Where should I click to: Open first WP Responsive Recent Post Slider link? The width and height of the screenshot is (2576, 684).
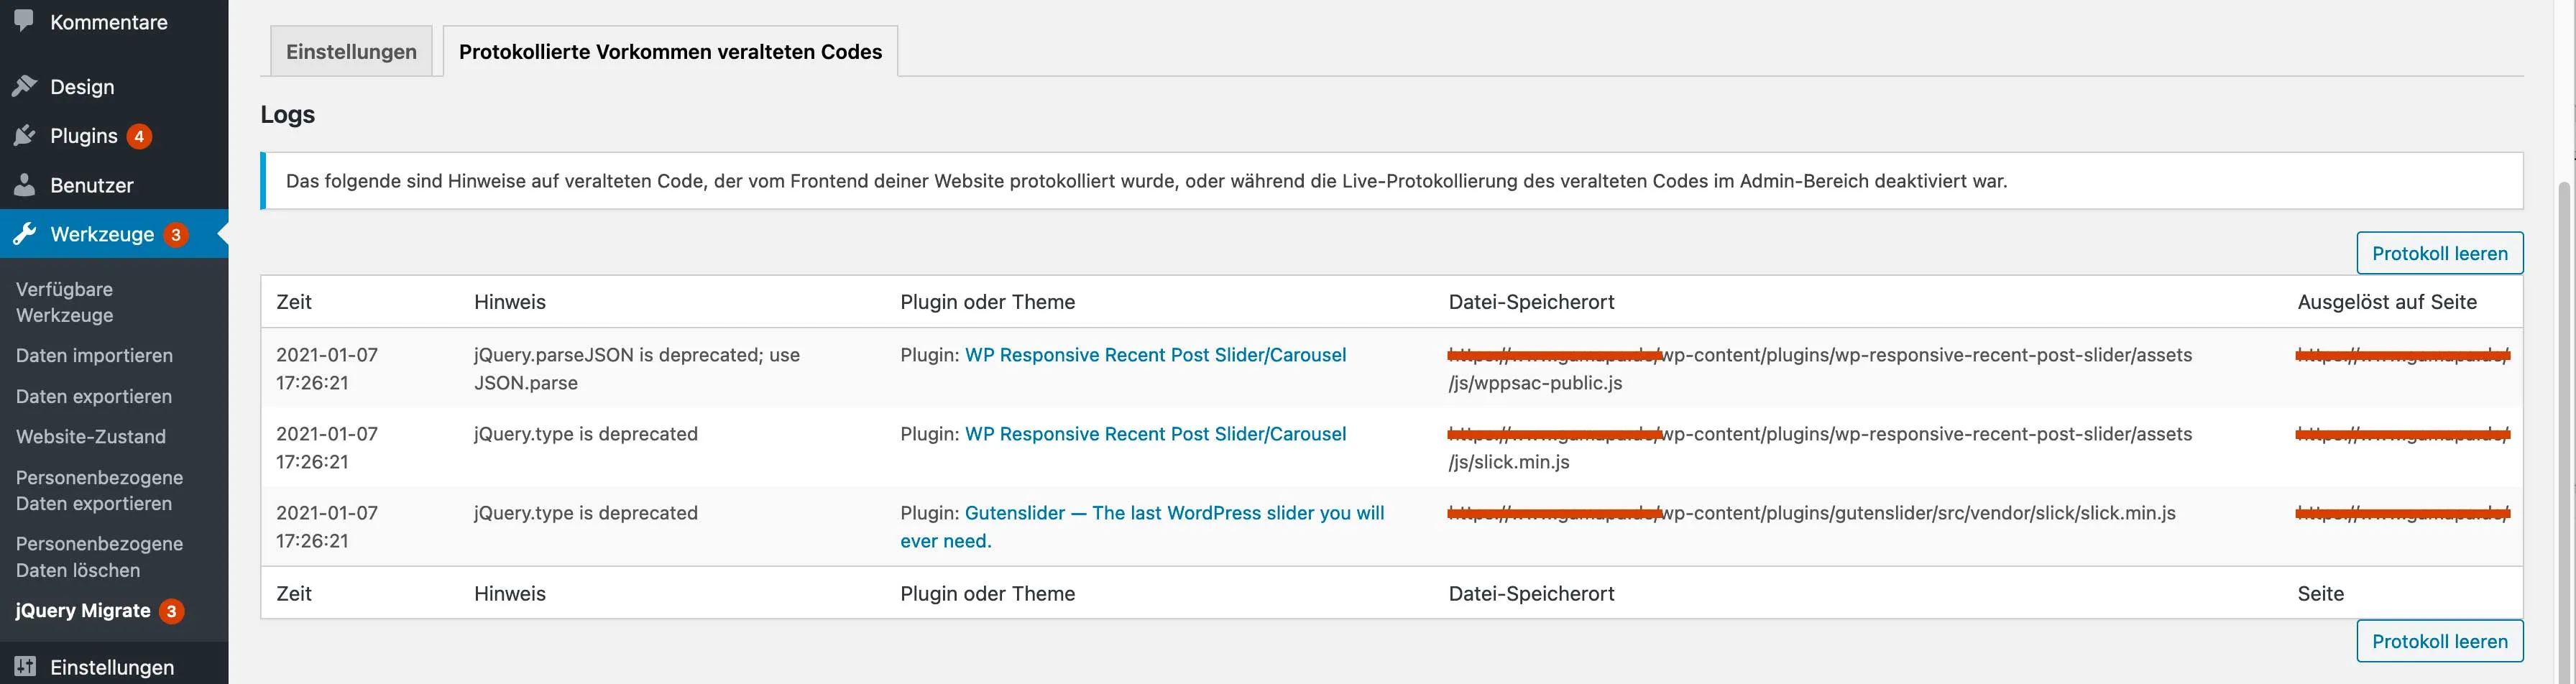[1155, 355]
